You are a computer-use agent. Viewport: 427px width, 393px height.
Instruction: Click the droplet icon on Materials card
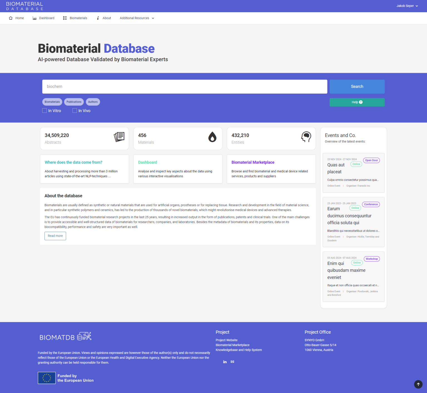point(212,137)
